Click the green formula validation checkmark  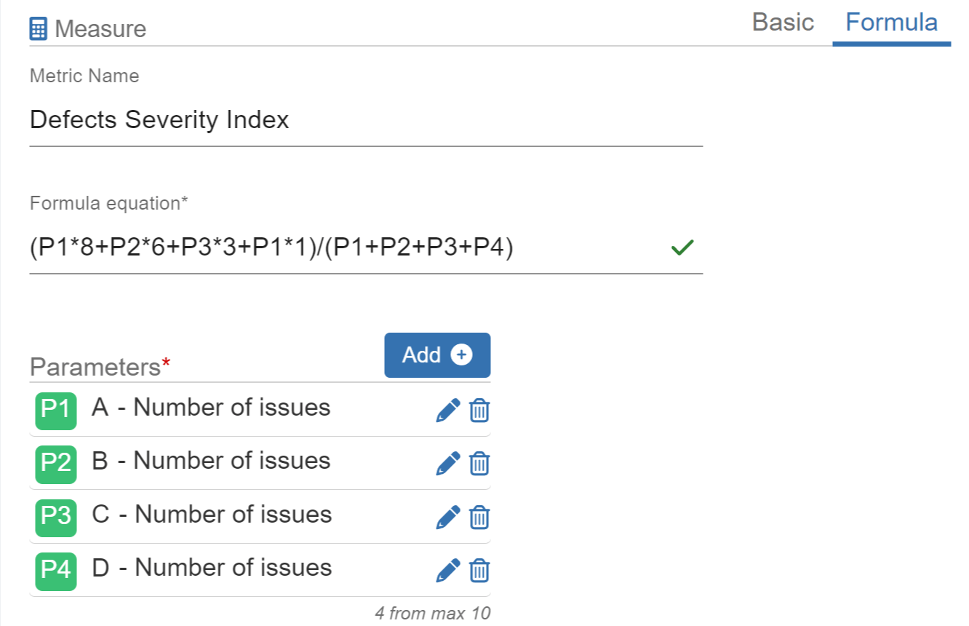pos(682,248)
